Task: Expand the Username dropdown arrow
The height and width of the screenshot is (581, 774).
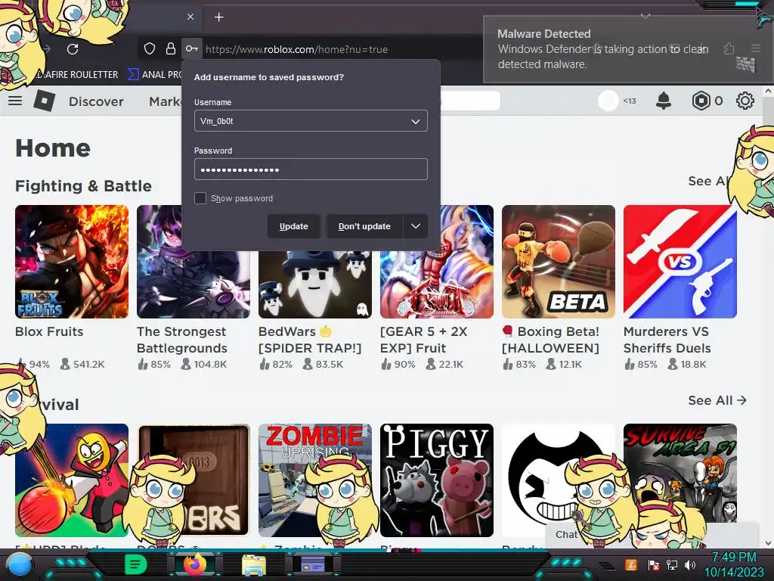Action: pyautogui.click(x=416, y=121)
